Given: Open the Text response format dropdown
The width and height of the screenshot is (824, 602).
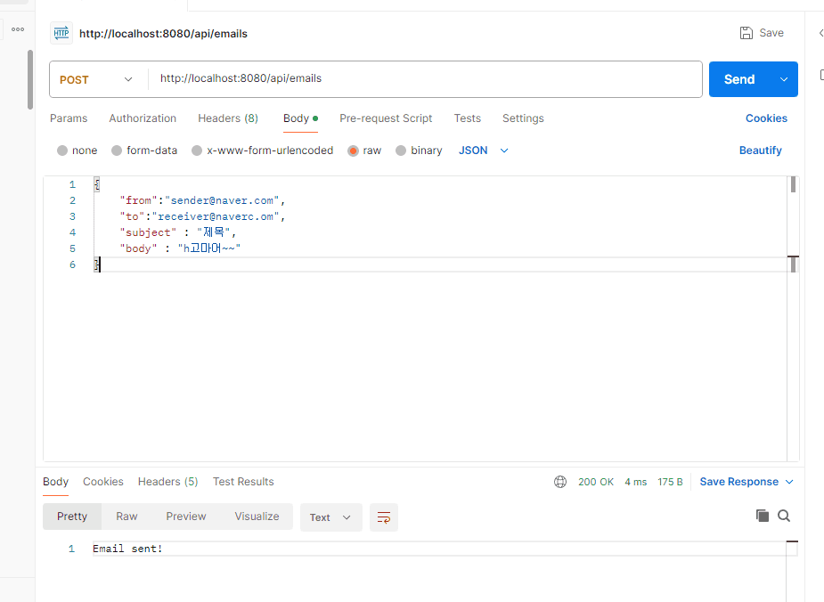Looking at the screenshot, I should (330, 517).
